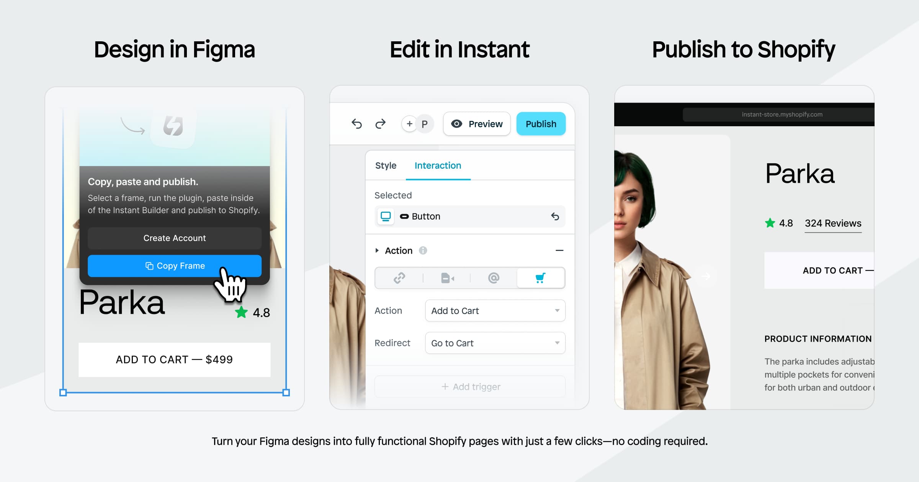Click the Copy Frame button in Figma
The image size is (919, 482).
click(x=175, y=265)
